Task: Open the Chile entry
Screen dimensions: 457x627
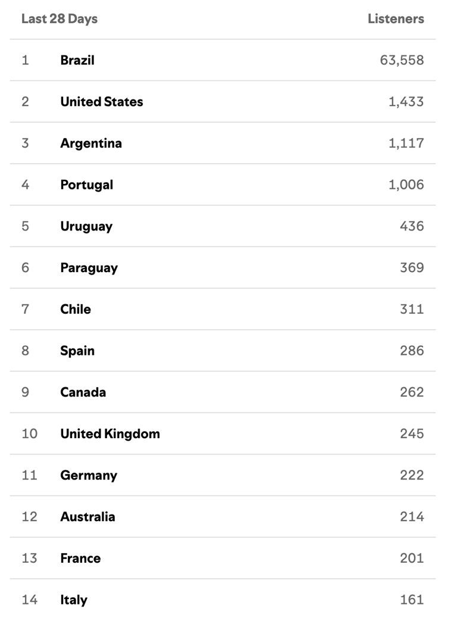Action: (76, 309)
